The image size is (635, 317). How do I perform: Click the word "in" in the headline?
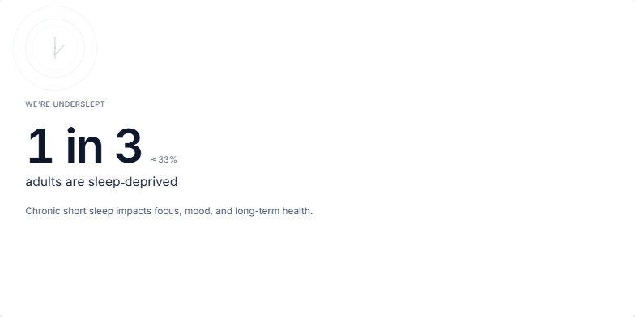(x=84, y=146)
